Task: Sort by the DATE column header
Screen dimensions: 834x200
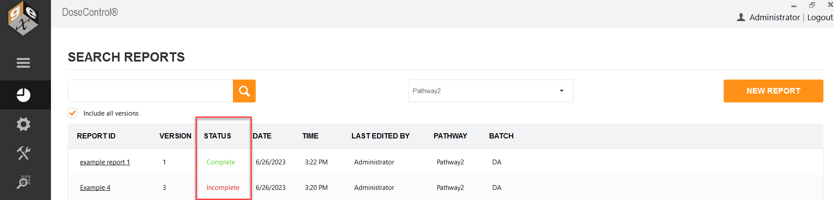Action: coord(262,136)
